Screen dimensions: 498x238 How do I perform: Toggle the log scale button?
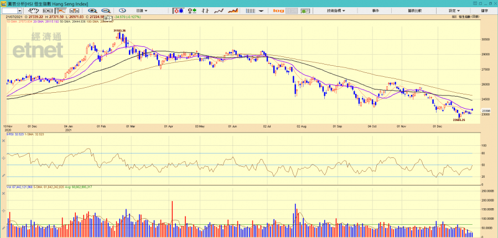[278, 10]
